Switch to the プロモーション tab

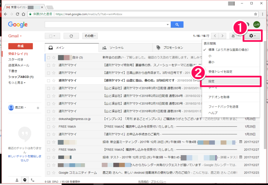tap(177, 48)
